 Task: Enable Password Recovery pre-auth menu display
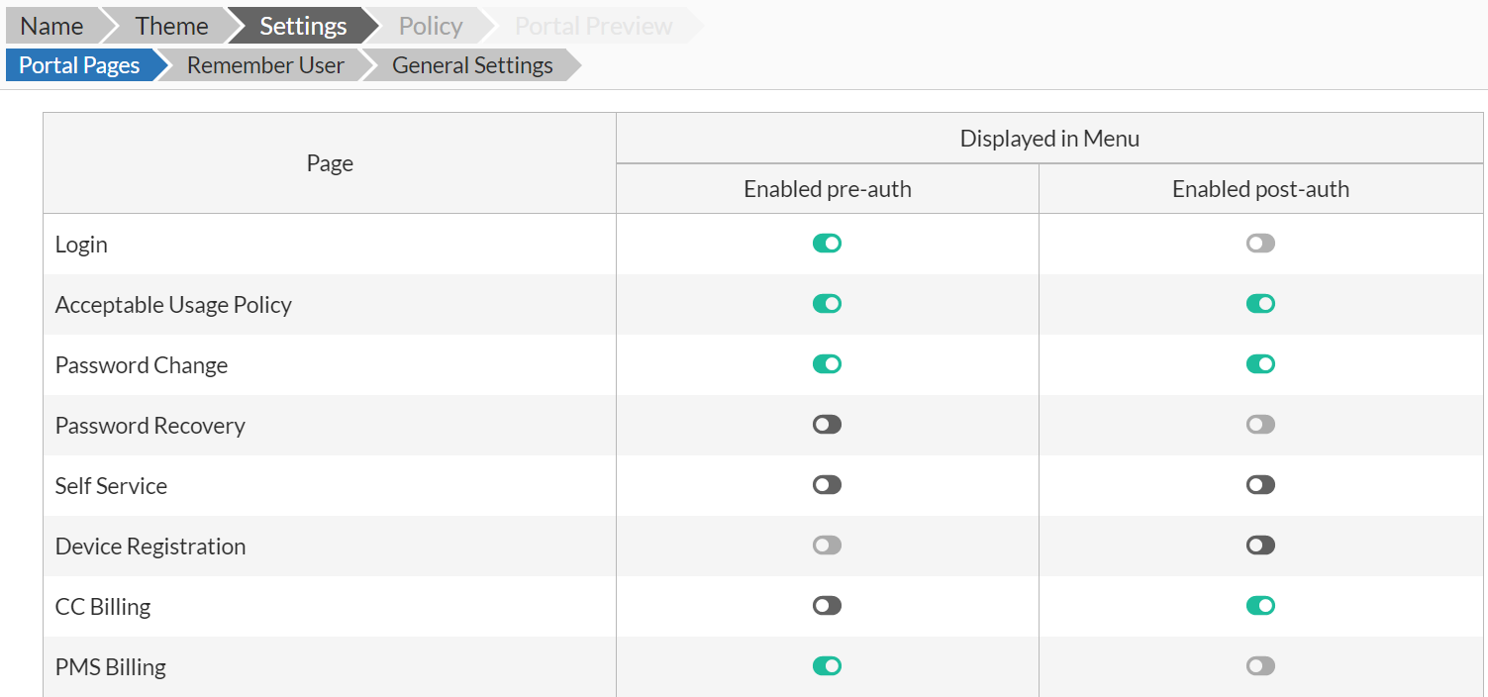827,424
